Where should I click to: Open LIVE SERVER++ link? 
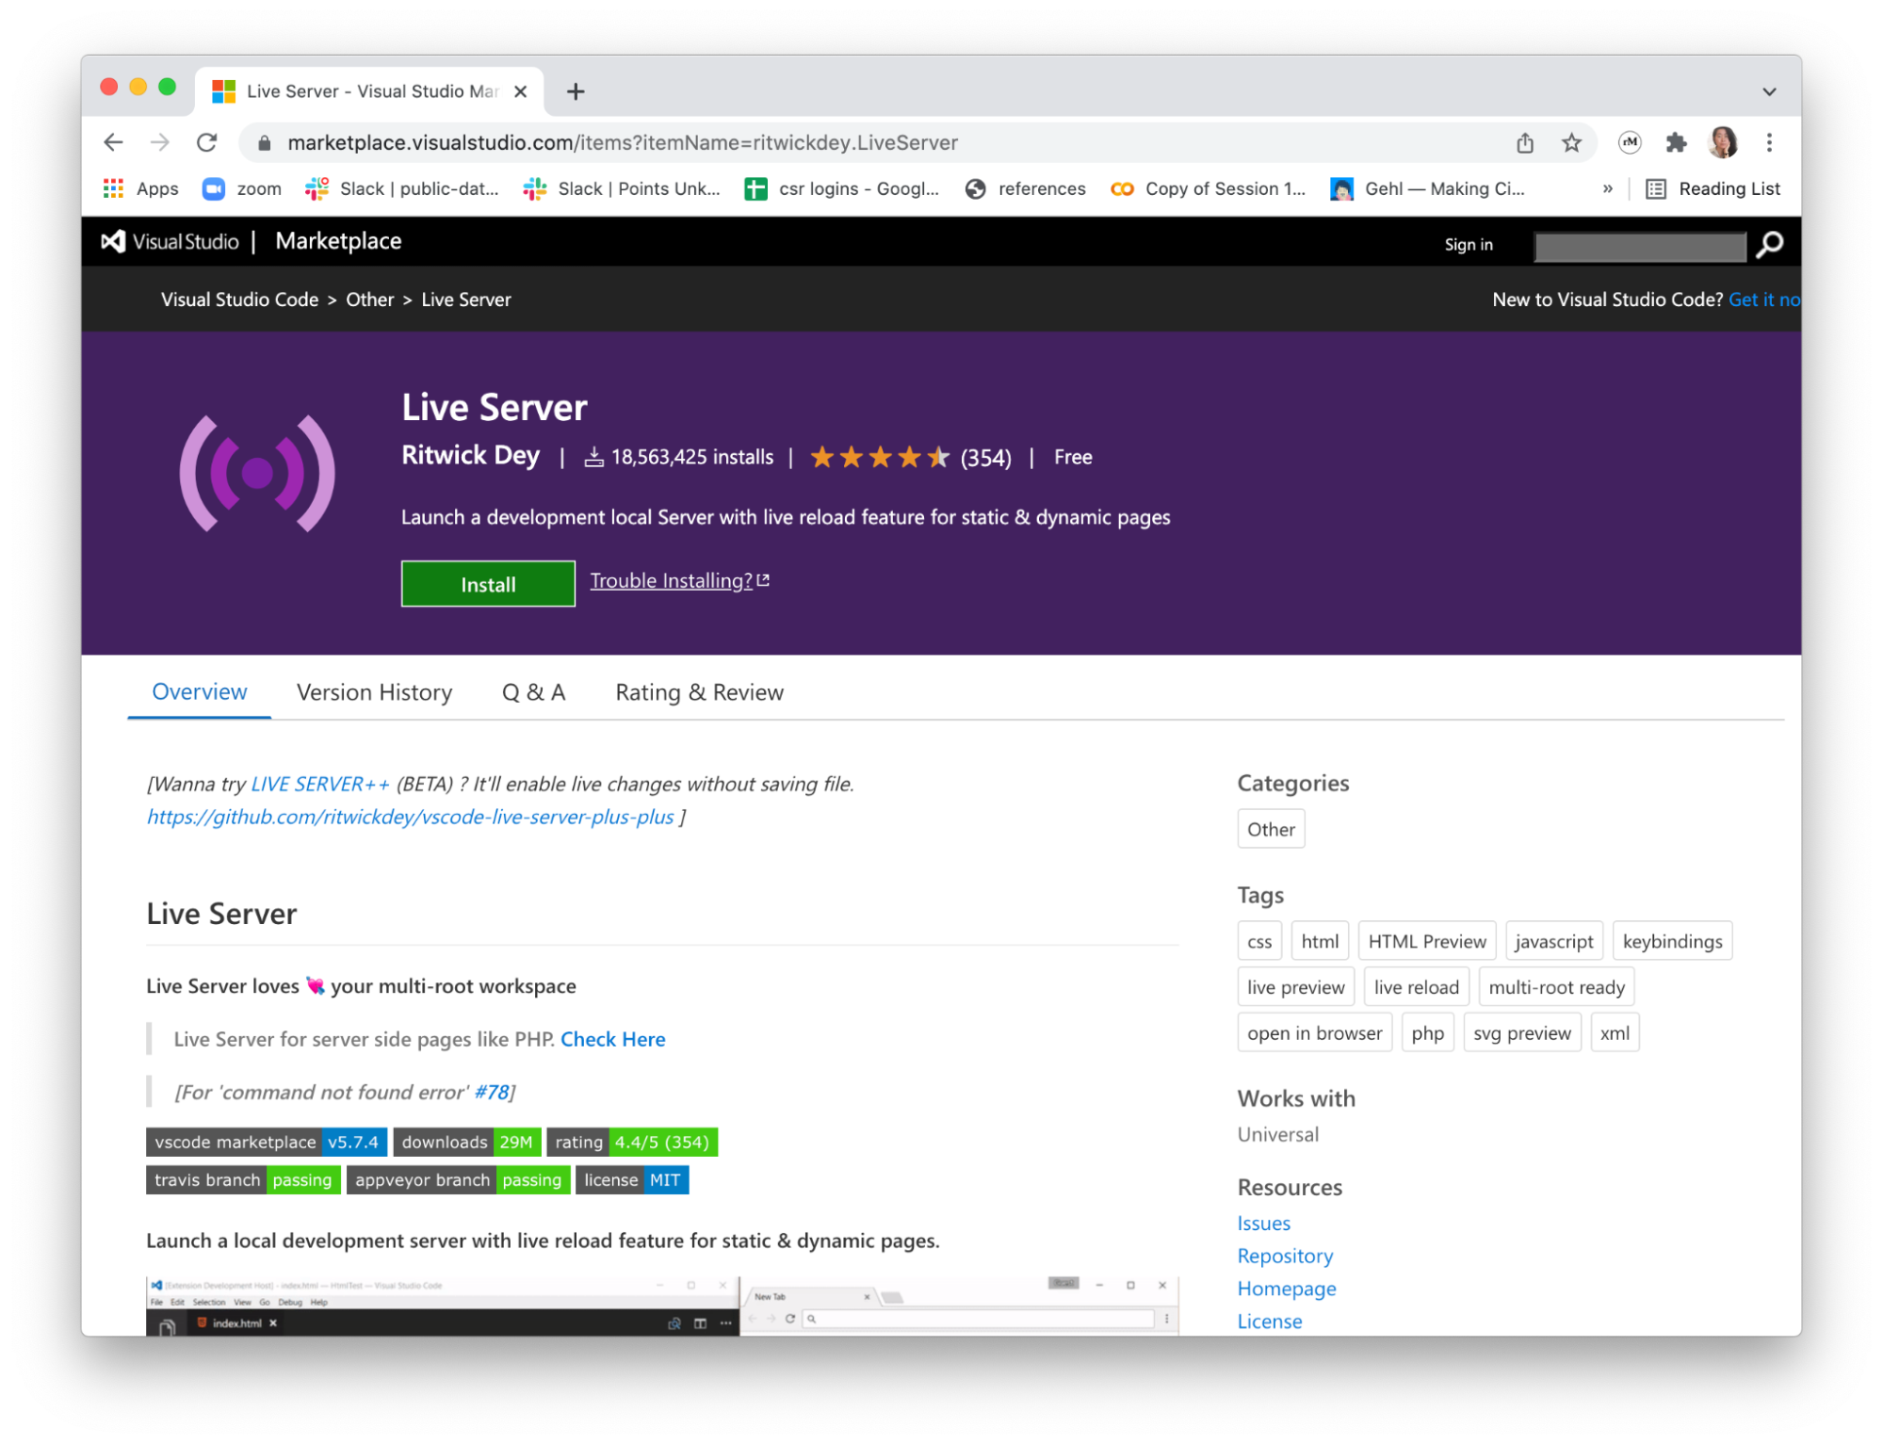coord(319,784)
